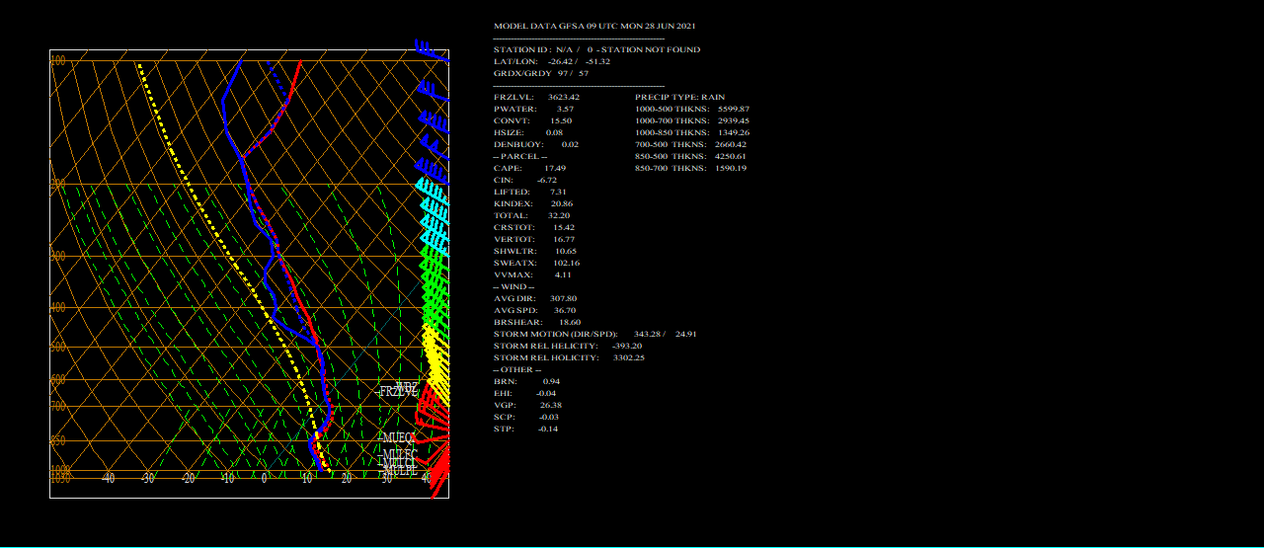Select the GRDX/GRDY 97 / 57 line
This screenshot has height=548, width=1264.
(x=541, y=73)
